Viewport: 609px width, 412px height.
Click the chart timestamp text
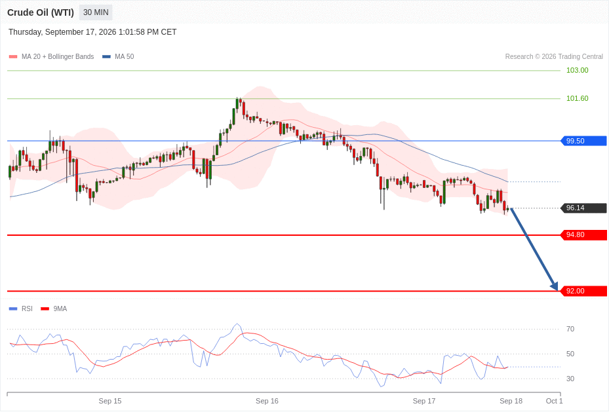92,32
